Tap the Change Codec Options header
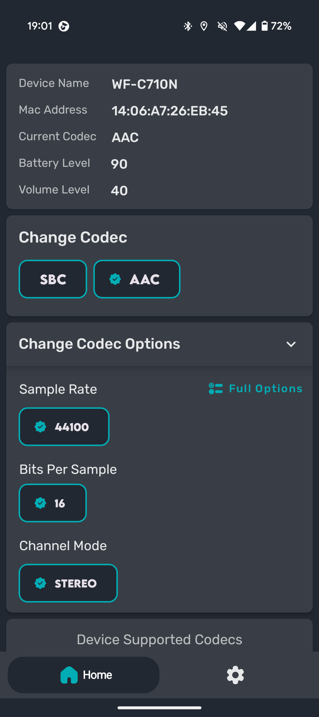 point(159,344)
